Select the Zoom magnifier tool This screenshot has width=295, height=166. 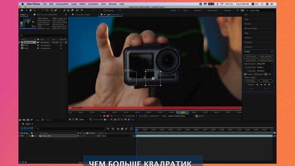pyautogui.click(x=35, y=10)
